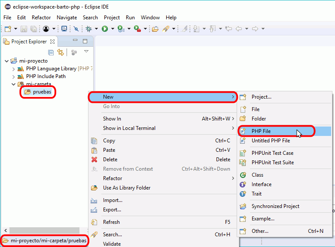Click Skip All Breakpoints icon
The width and height of the screenshot is (335, 247).
coord(76,29)
